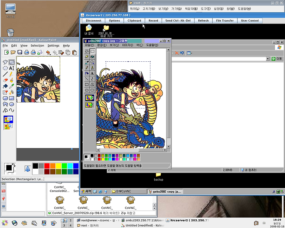Open KolourPaint File menu
The image size is (285, 228).
click(5, 46)
